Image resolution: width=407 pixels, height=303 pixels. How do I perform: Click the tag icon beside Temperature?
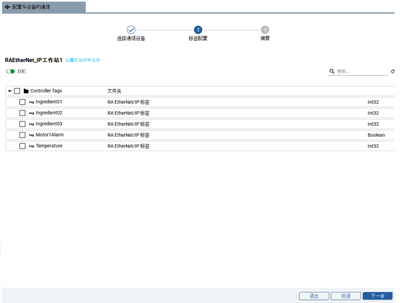[31, 146]
